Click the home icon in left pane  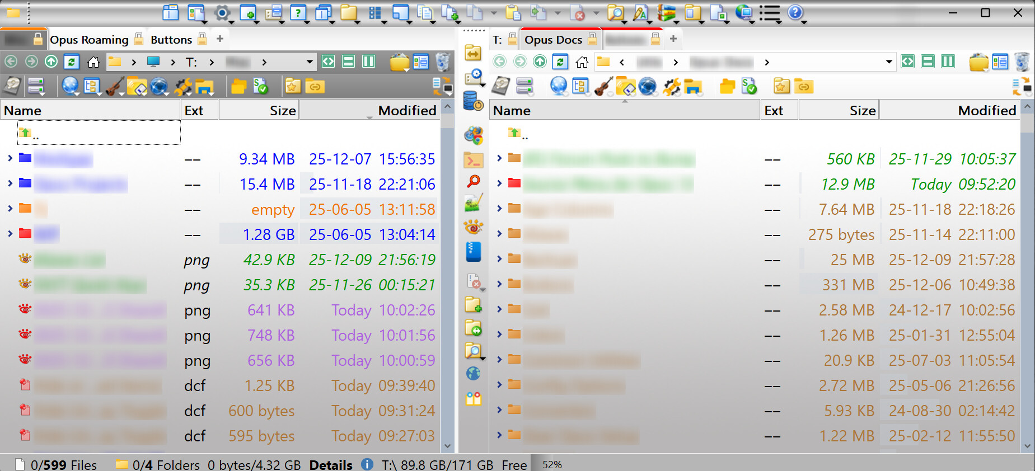[93, 62]
